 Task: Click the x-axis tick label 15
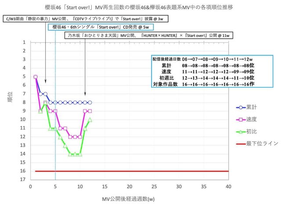click(104, 187)
